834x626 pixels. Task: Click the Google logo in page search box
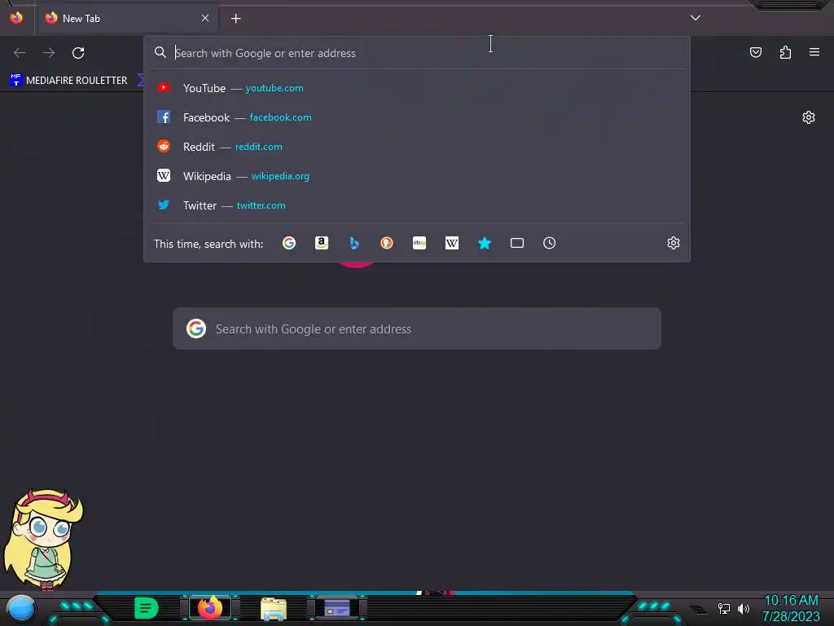pyautogui.click(x=196, y=329)
